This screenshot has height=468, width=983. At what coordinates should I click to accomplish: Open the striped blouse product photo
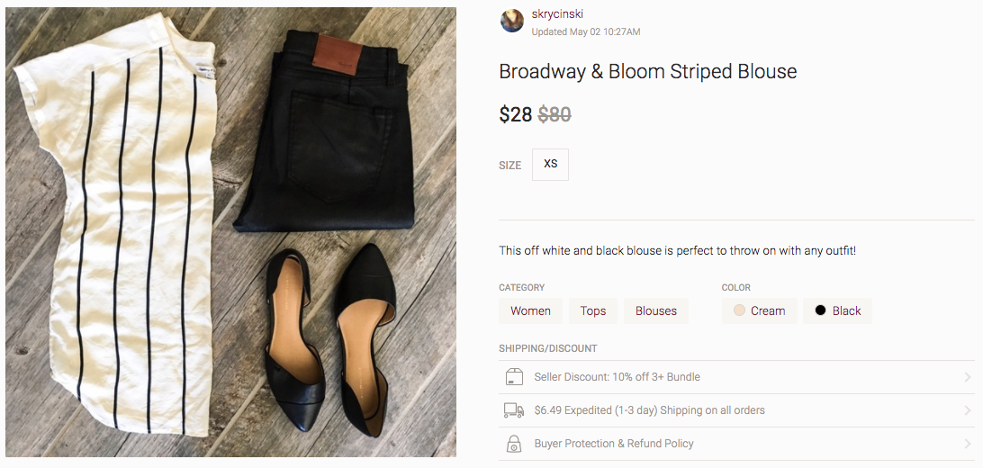click(x=230, y=232)
